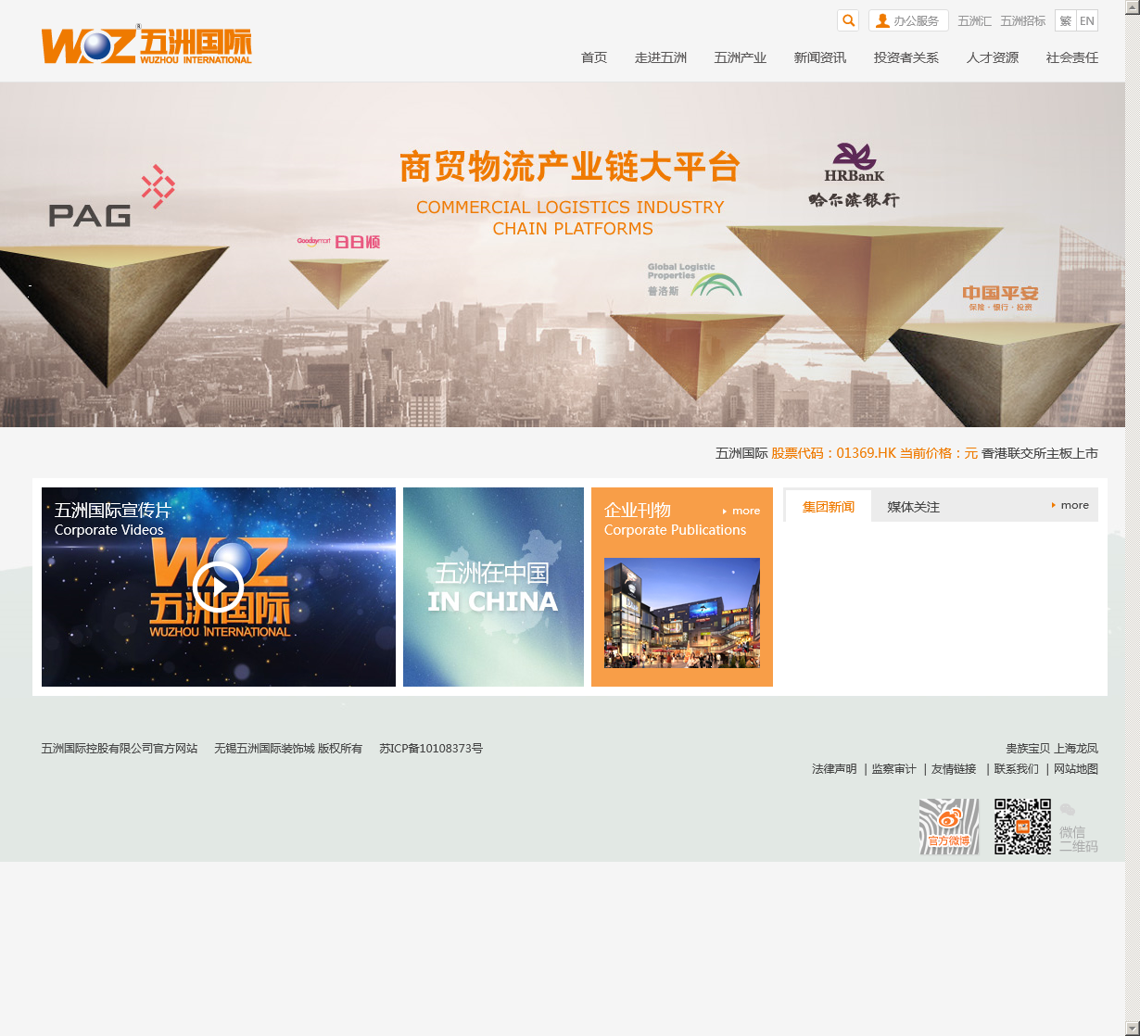The image size is (1140, 1036).
Task: Click 无锡五洲国际装饰城 版权所有 text
Action: coord(288,748)
